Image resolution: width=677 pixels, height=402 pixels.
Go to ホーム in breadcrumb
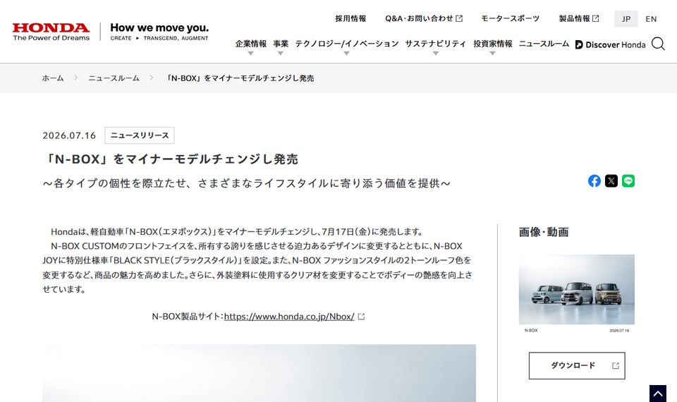pos(53,78)
